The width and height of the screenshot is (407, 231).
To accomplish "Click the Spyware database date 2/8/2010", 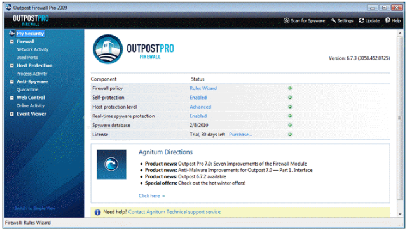I will pos(199,125).
